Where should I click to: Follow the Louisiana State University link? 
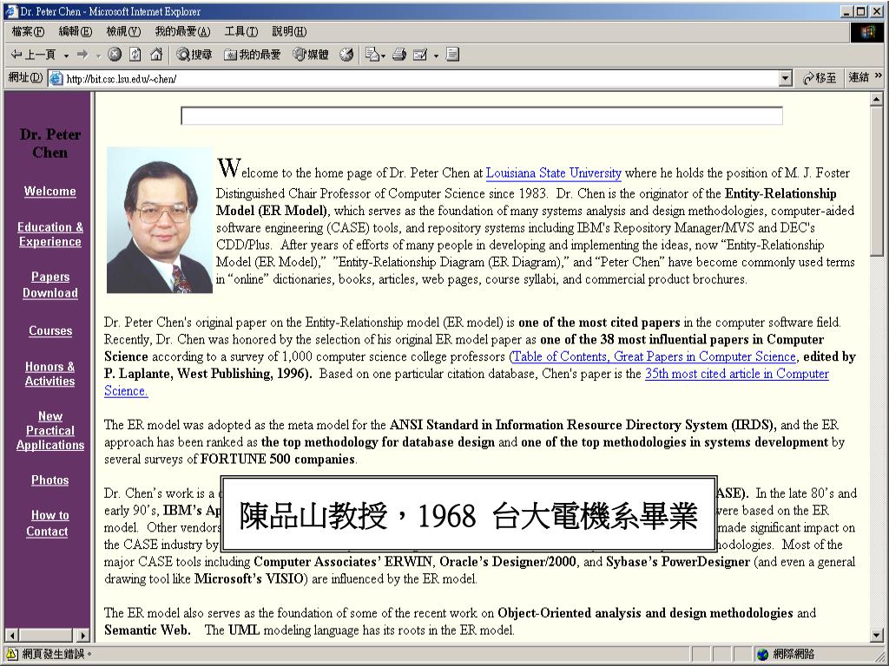[553, 173]
